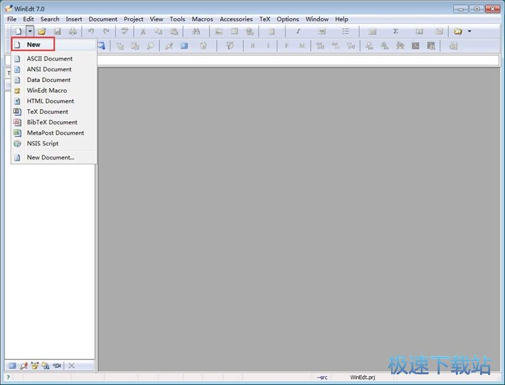Open the View menu
Screen dimensions: 505x385
tap(156, 20)
